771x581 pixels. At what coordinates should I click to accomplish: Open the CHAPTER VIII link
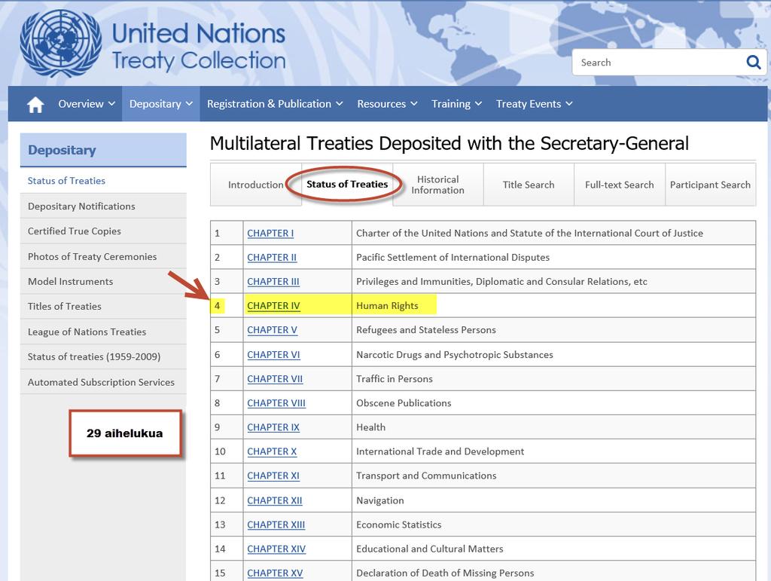point(276,403)
